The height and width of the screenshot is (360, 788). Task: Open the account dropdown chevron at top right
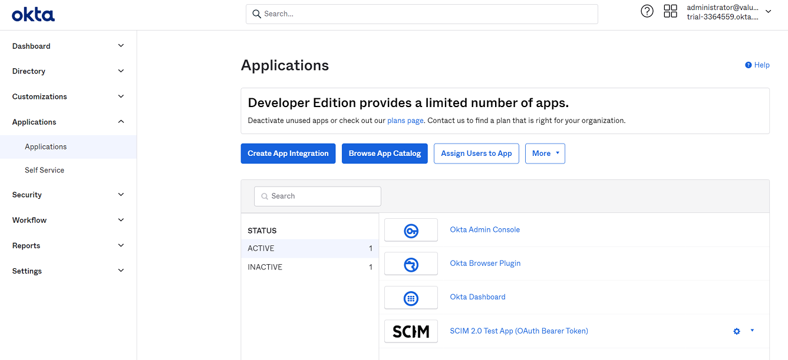pos(769,12)
